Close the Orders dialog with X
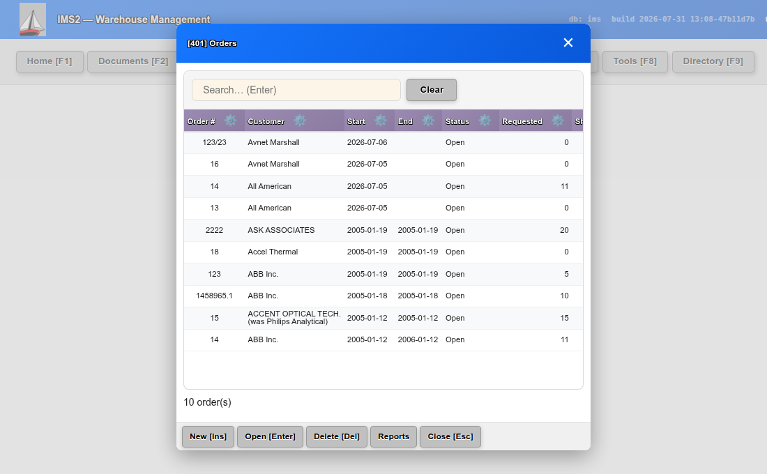Image resolution: width=767 pixels, height=474 pixels. tap(568, 43)
